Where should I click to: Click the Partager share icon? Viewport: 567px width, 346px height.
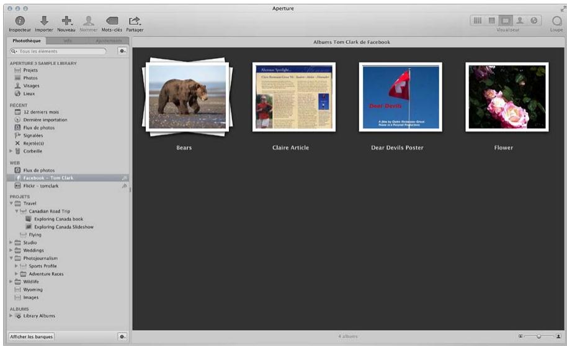(135, 21)
